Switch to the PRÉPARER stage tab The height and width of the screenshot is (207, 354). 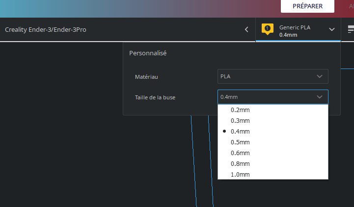[307, 6]
